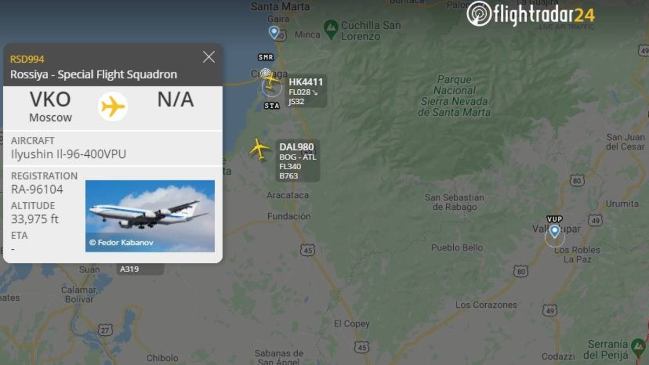Select the VUP airport marker at Valledupar
Viewport: 649px width, 365px height.
[x=554, y=232]
